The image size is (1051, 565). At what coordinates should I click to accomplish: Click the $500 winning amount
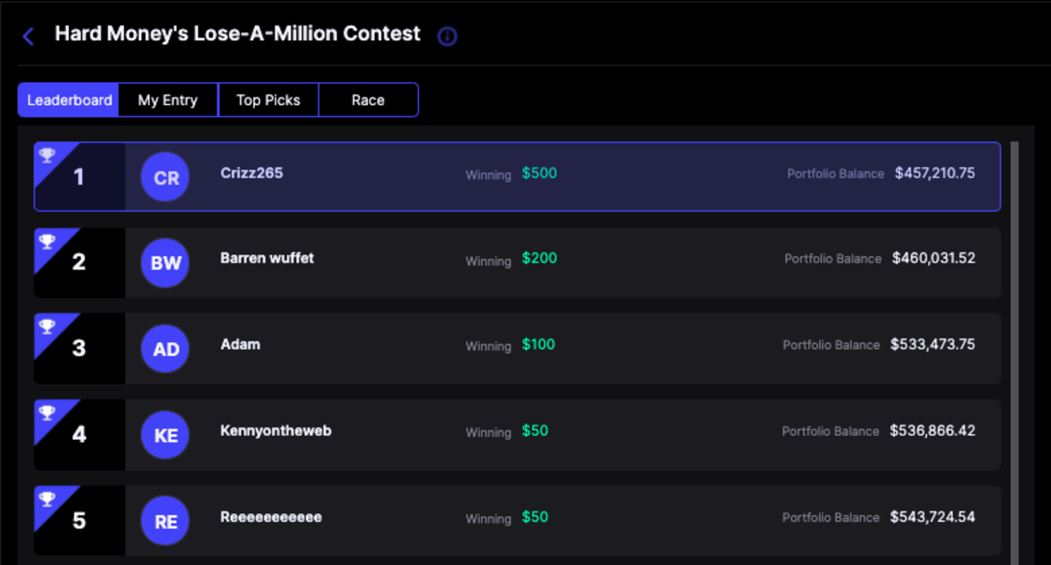[539, 173]
